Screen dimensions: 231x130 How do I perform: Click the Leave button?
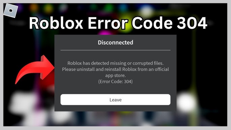115,100
